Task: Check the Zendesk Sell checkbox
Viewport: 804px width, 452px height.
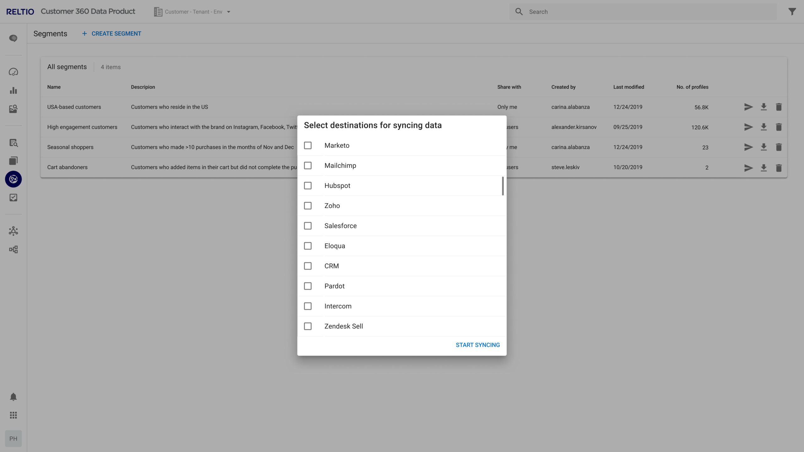Action: (x=308, y=326)
